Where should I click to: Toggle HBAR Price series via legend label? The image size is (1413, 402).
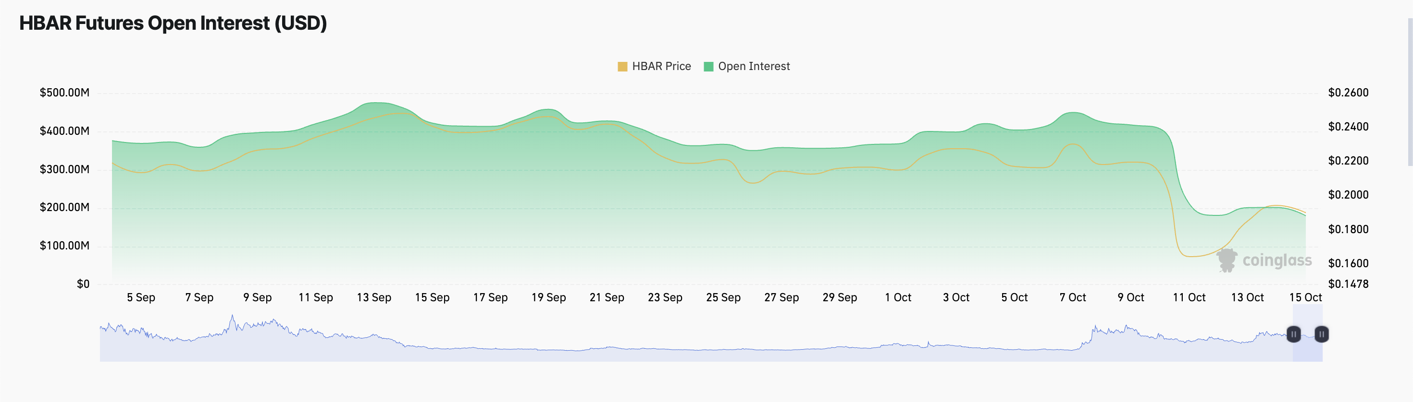[661, 66]
